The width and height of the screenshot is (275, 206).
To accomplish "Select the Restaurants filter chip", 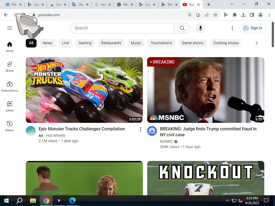I will (x=111, y=43).
